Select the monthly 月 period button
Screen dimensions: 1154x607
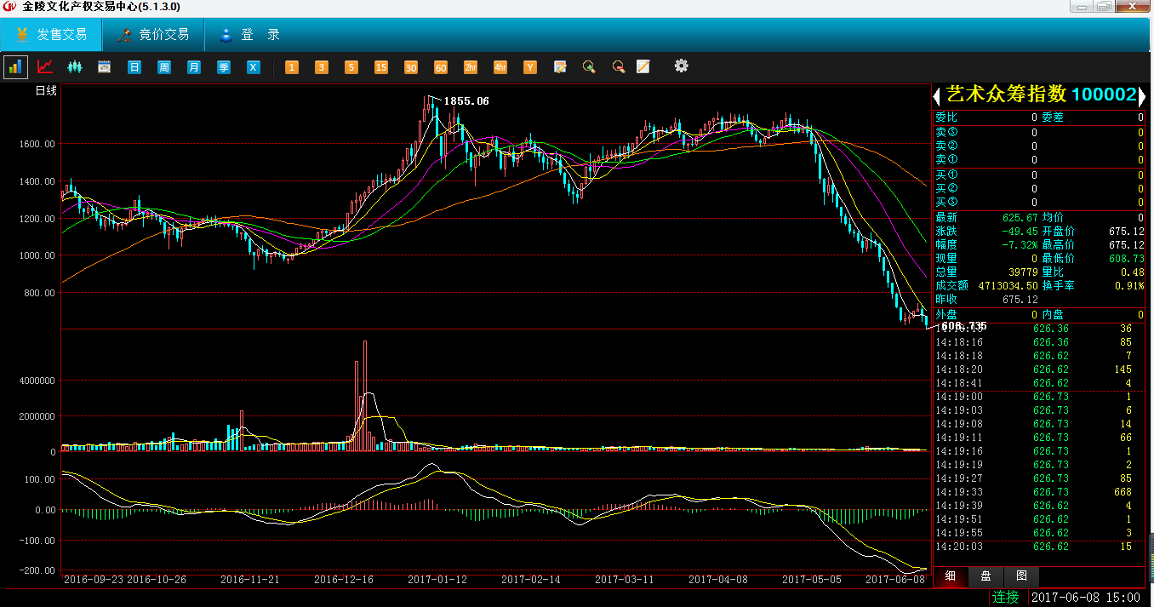coord(194,66)
